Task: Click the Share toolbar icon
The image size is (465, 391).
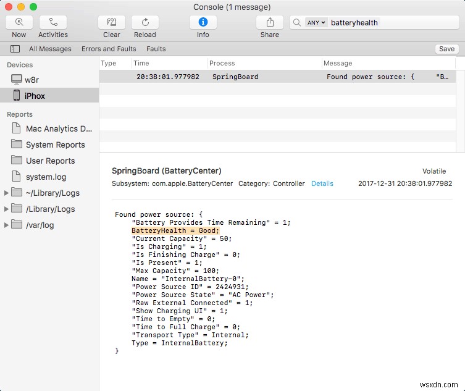Action: 270,22
